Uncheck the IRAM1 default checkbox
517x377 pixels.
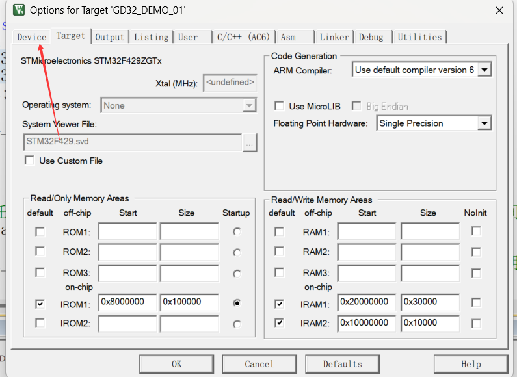279,304
